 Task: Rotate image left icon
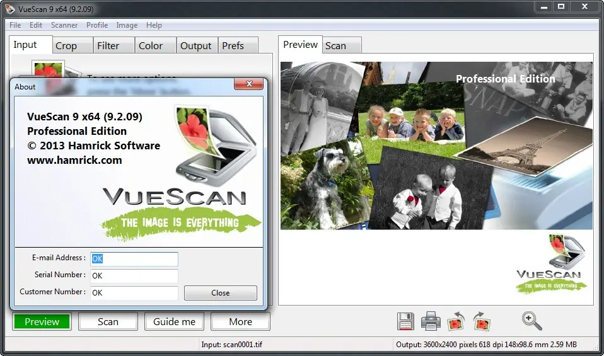click(x=456, y=321)
